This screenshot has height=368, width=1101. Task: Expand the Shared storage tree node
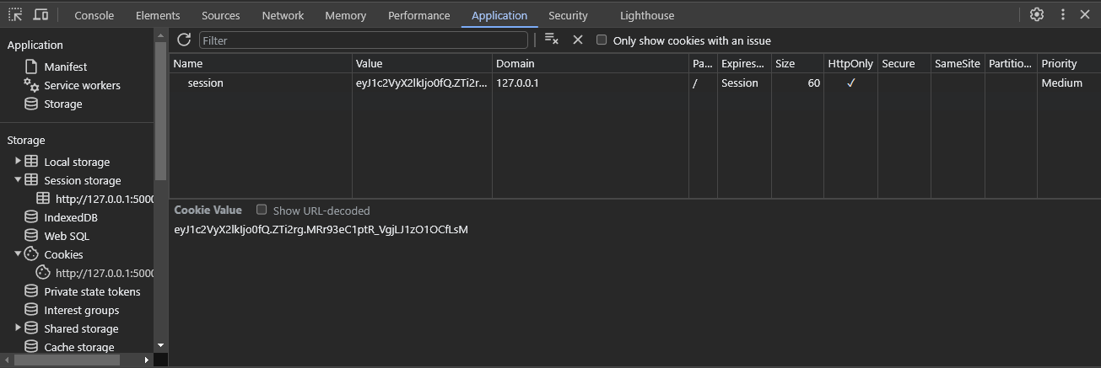pyautogui.click(x=18, y=328)
